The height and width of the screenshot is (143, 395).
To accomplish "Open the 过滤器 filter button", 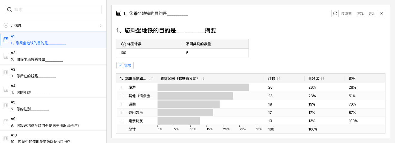I will tap(346, 13).
